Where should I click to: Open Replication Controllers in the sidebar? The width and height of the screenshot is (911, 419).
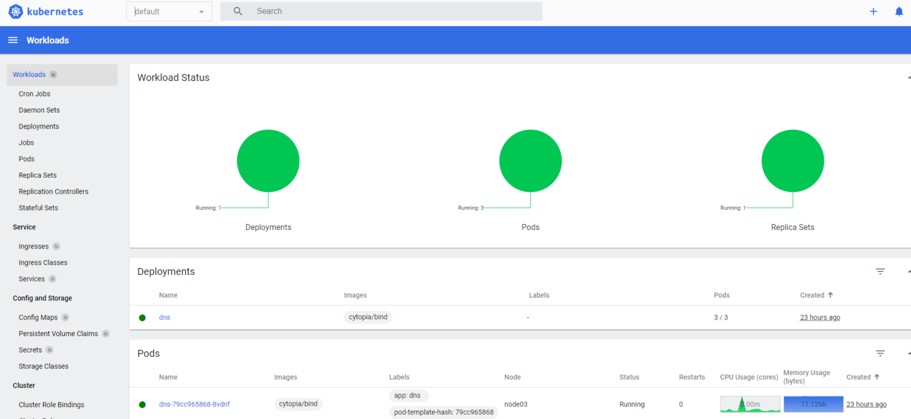pos(53,191)
